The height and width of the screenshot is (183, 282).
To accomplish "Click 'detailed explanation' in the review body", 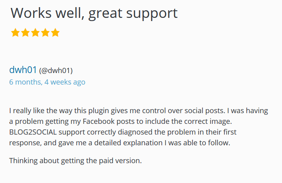I will [128, 143].
